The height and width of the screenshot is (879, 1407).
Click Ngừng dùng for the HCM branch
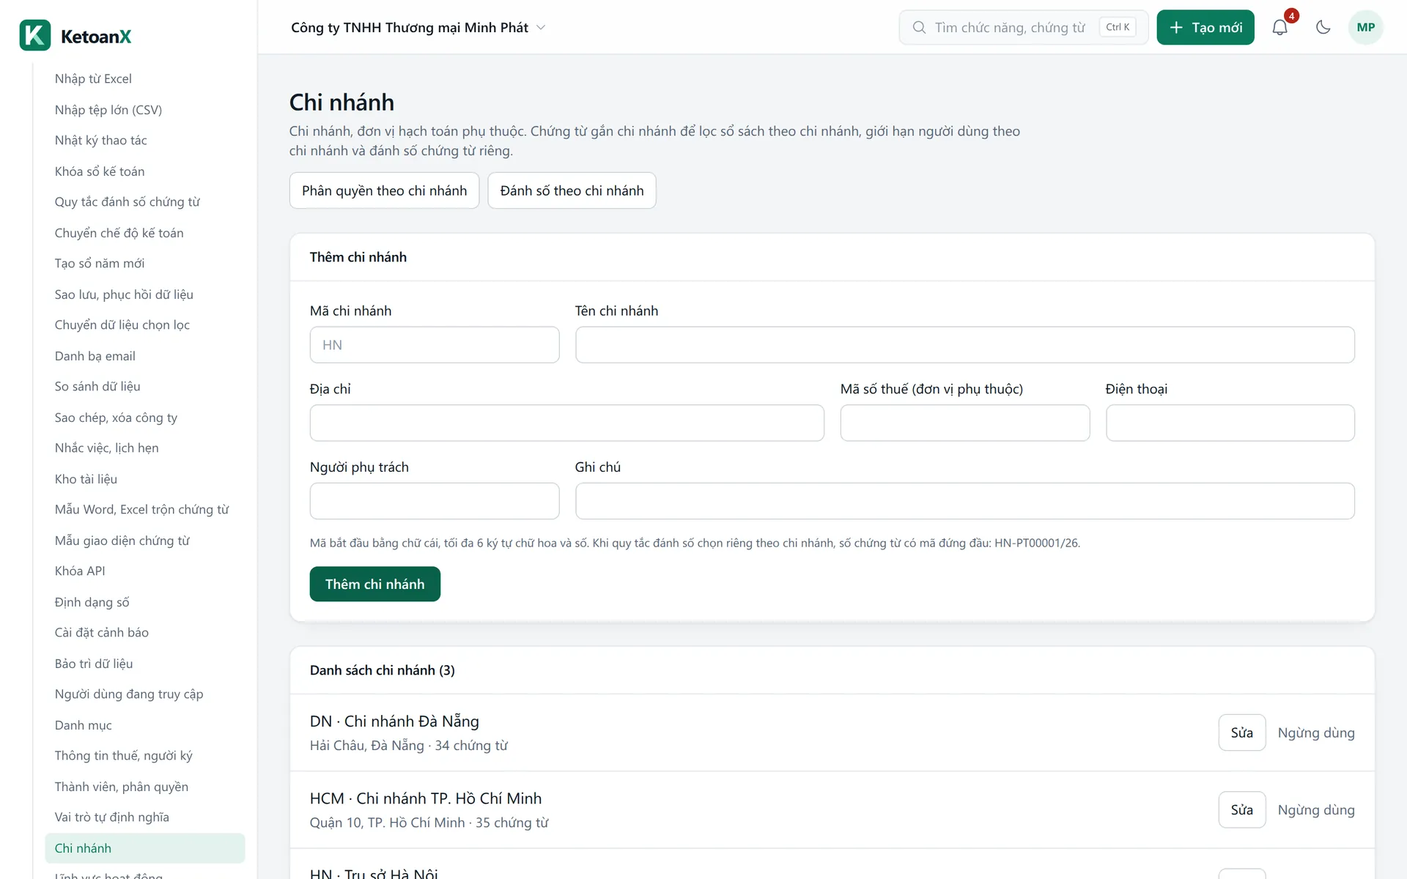[1316, 809]
